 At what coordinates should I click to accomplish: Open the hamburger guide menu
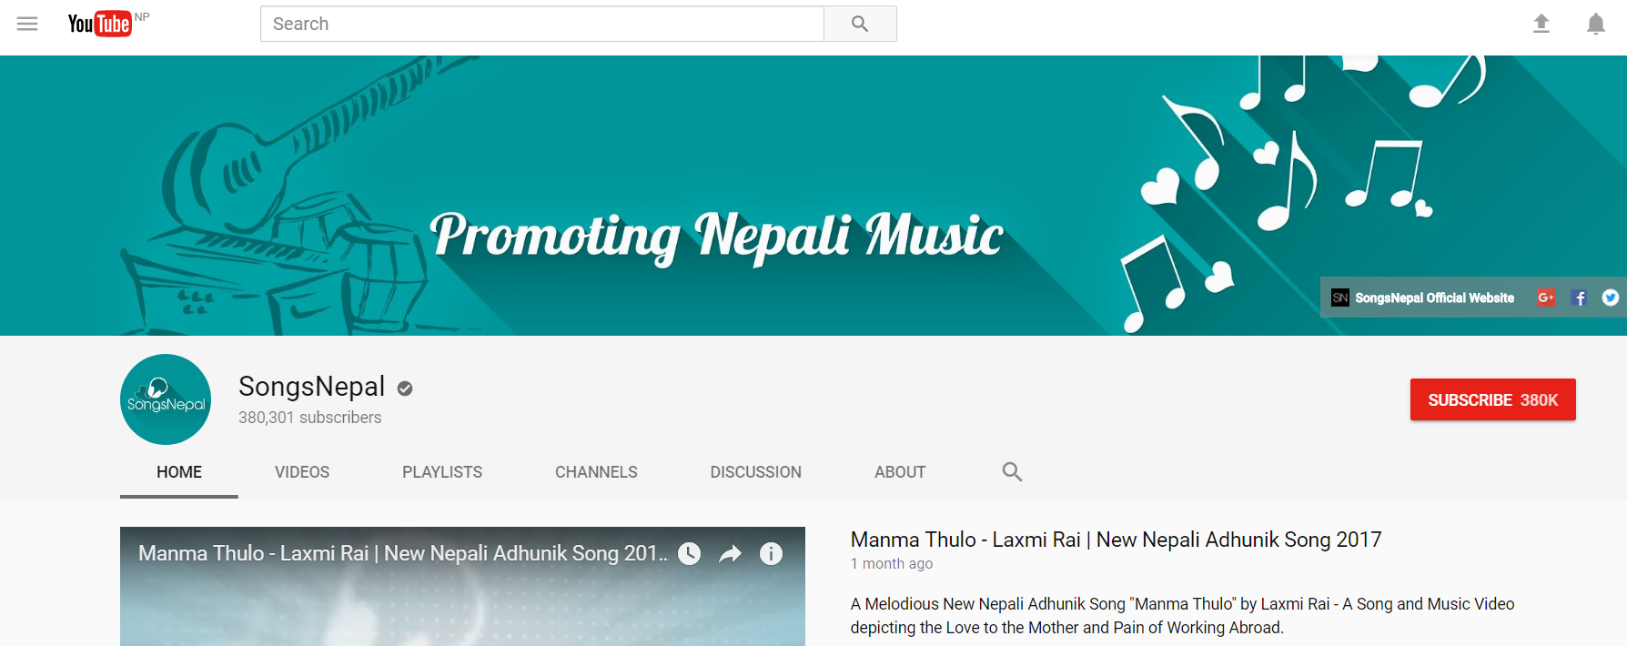[x=27, y=24]
